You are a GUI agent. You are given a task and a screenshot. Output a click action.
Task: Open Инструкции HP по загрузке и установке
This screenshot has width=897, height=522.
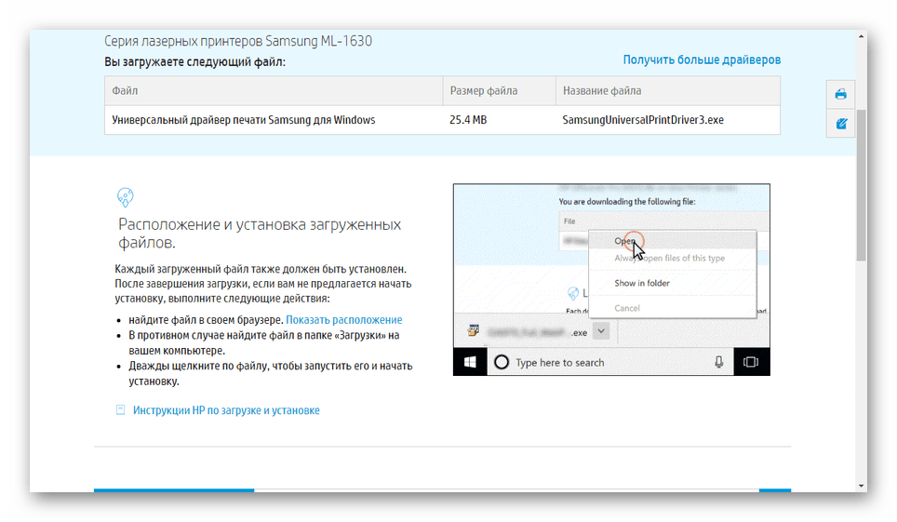[x=226, y=409]
